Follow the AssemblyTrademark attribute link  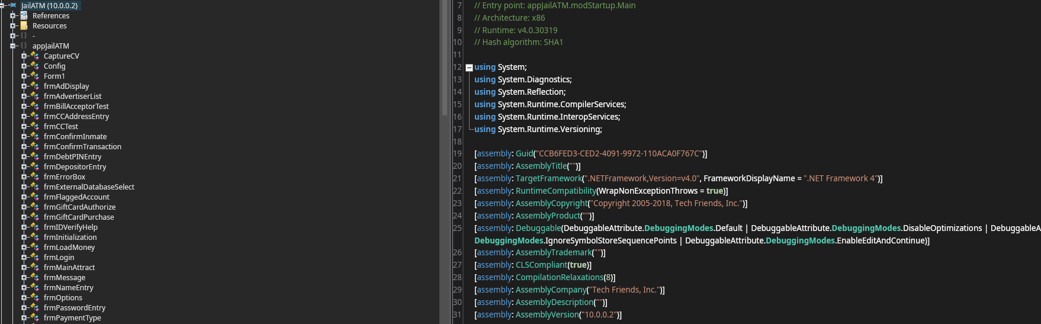pos(554,252)
